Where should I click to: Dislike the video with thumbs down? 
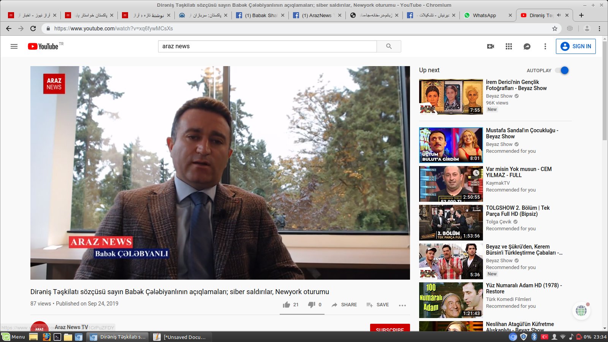312,305
